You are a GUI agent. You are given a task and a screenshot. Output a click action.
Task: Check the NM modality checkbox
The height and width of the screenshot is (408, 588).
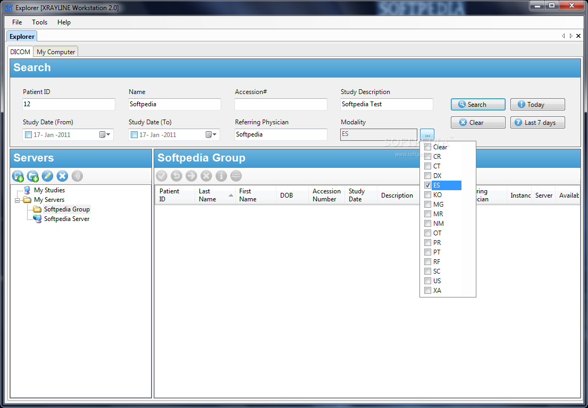click(x=427, y=223)
